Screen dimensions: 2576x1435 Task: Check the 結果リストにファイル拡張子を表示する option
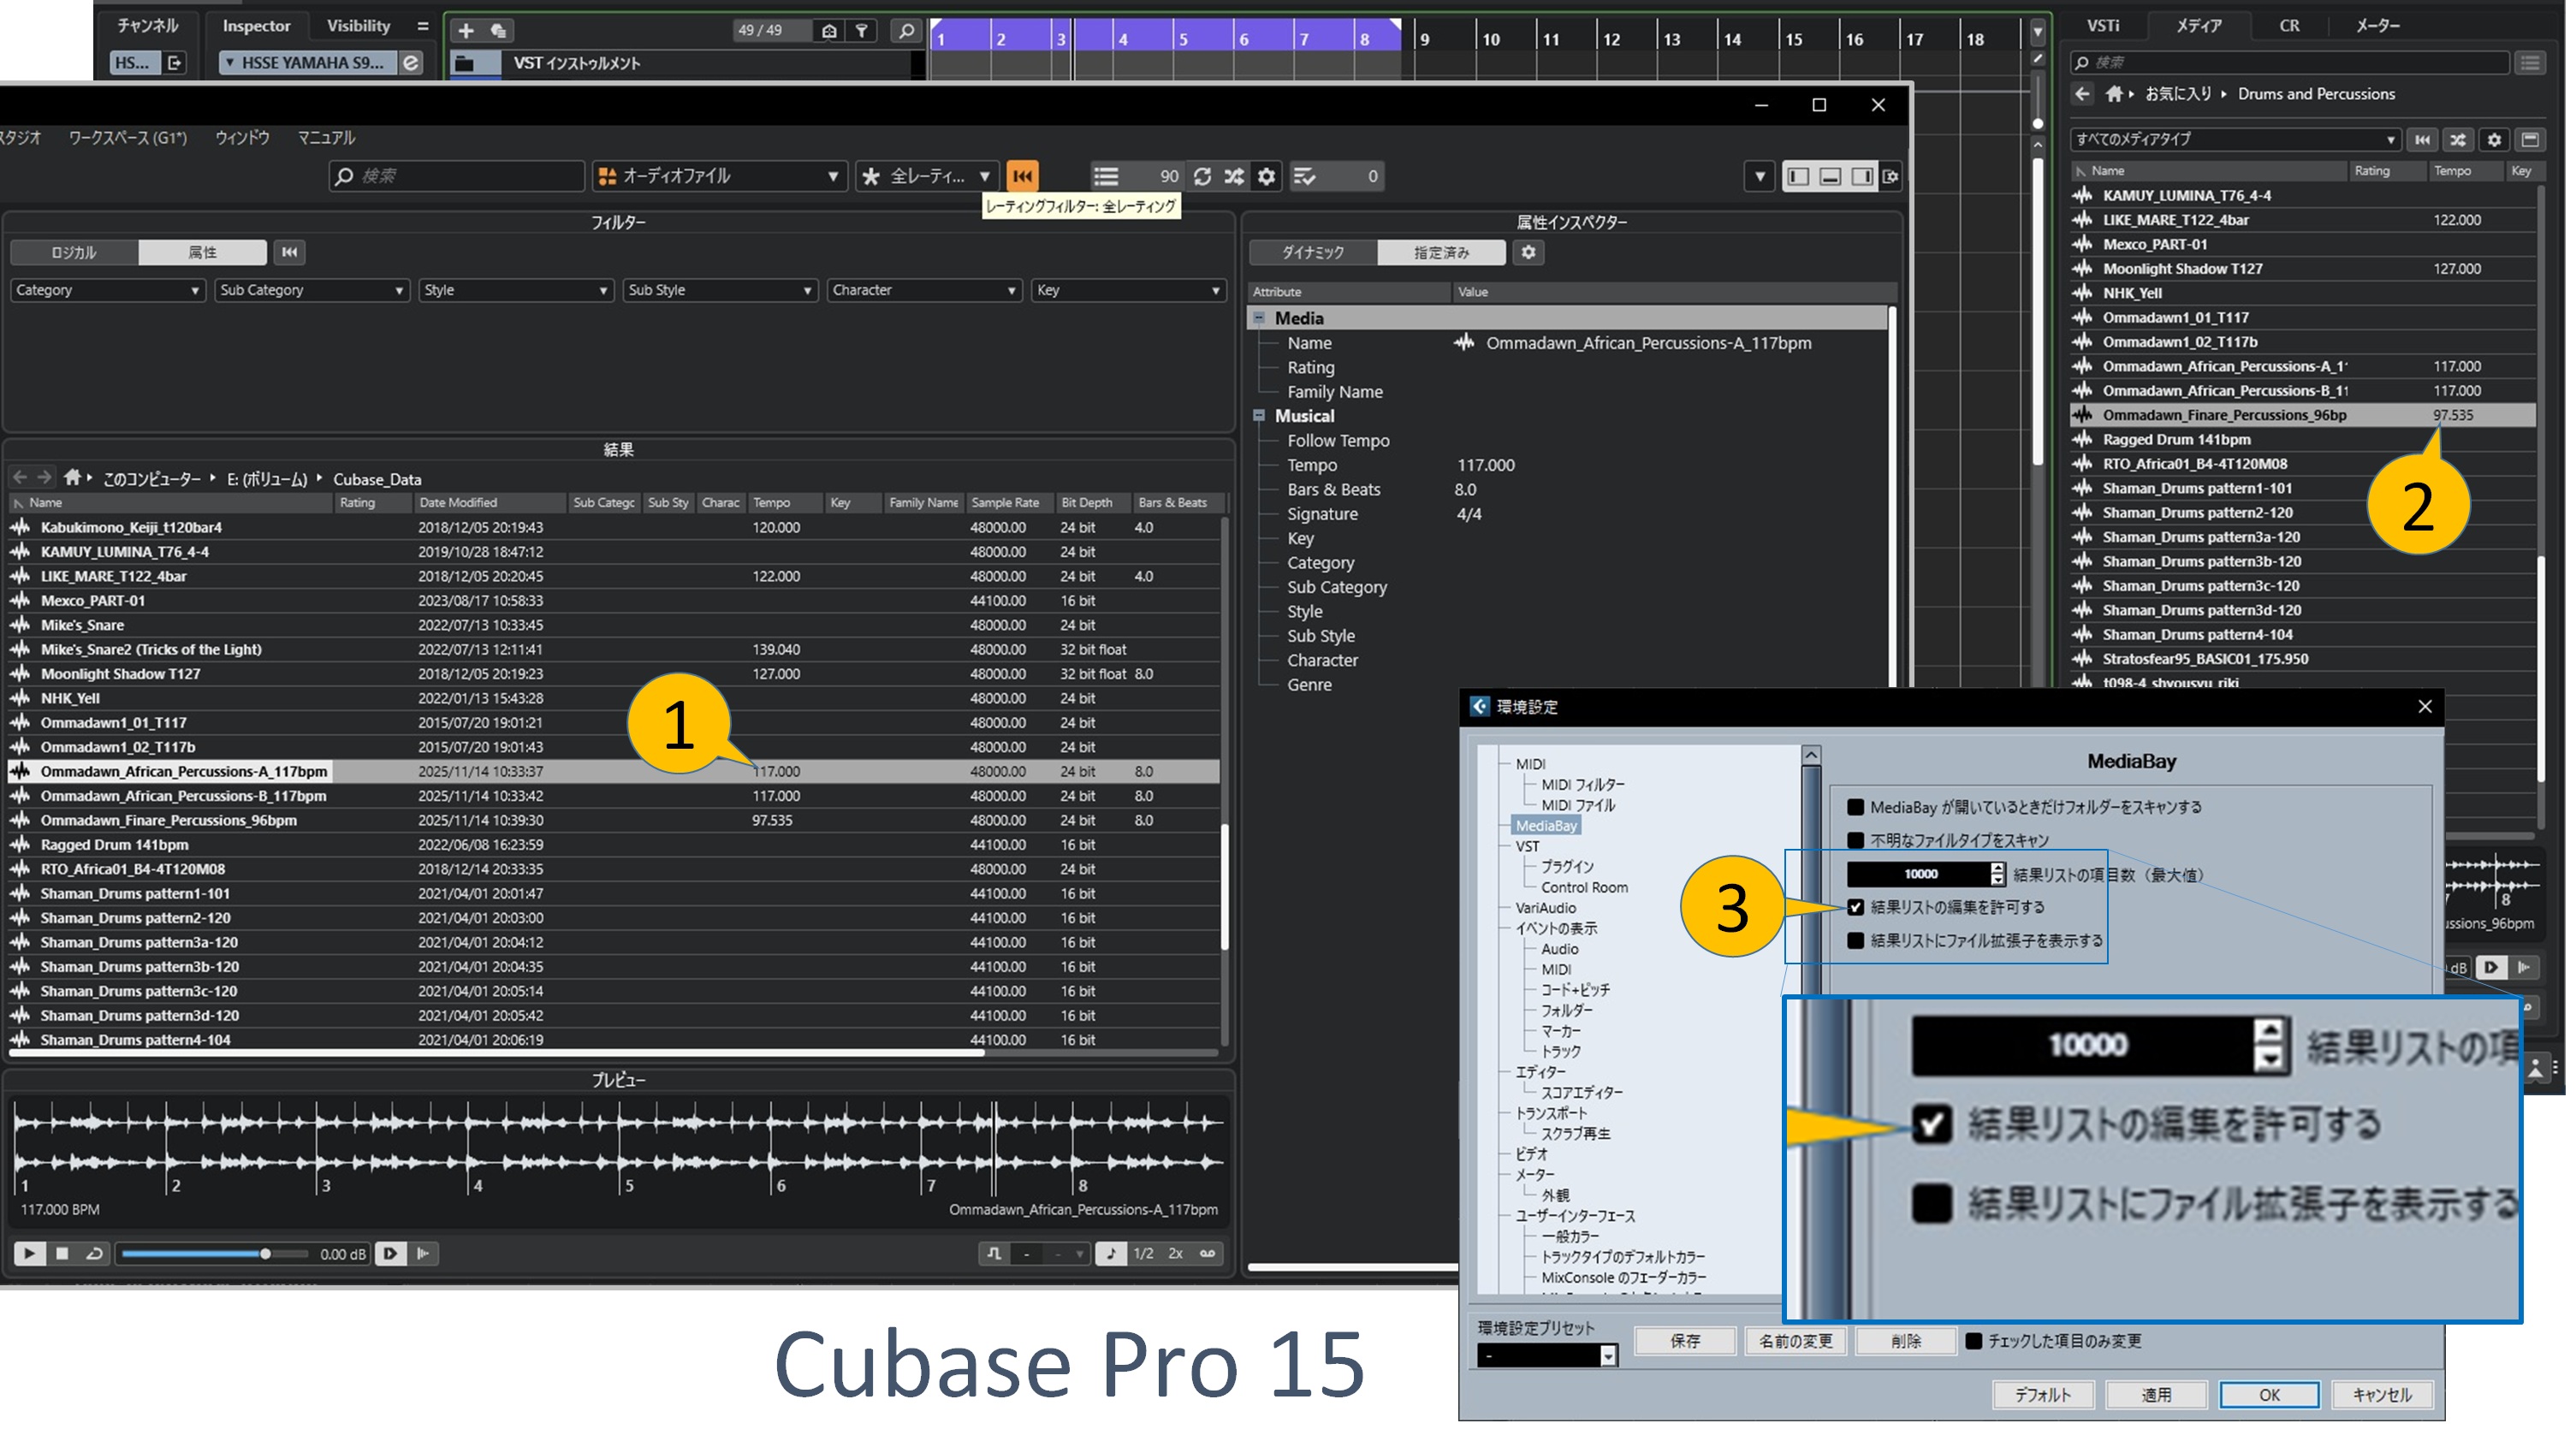[1856, 940]
